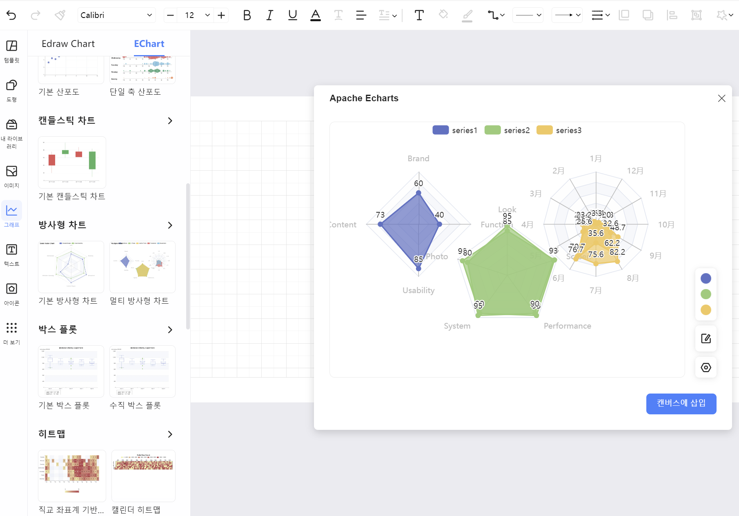
Task: Click the Redo arrow icon
Action: (x=36, y=15)
